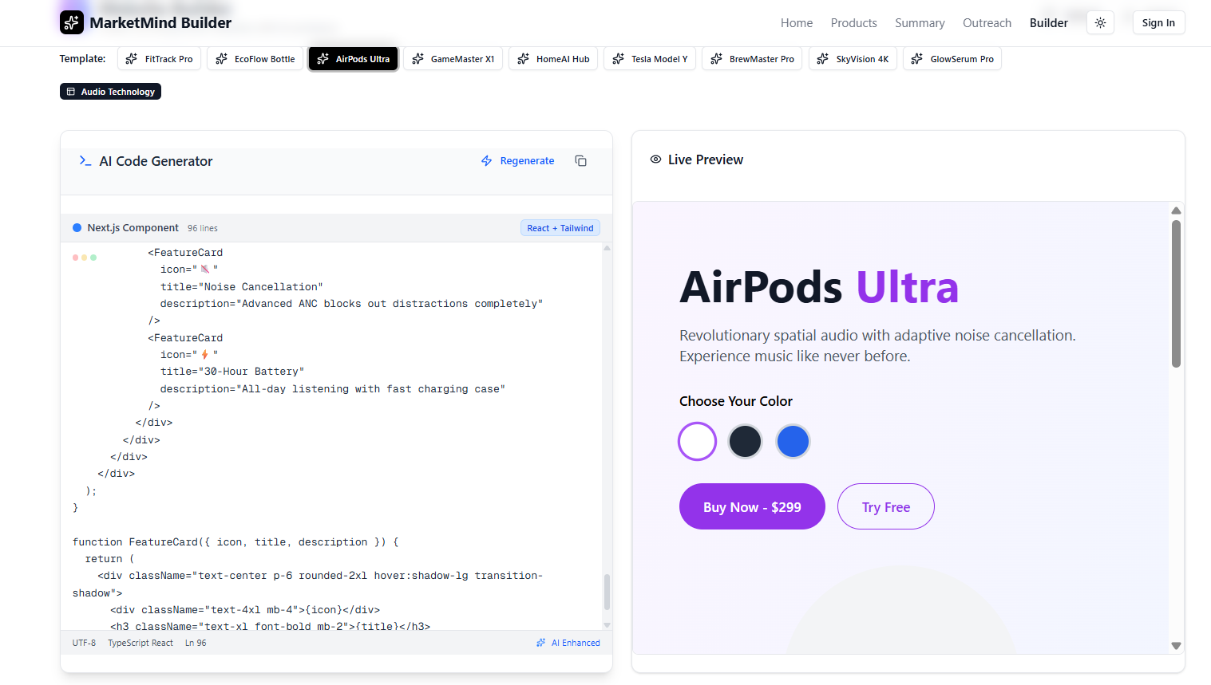Click the Ln 96 status entry
Image resolution: width=1211 pixels, height=685 pixels.
(196, 643)
